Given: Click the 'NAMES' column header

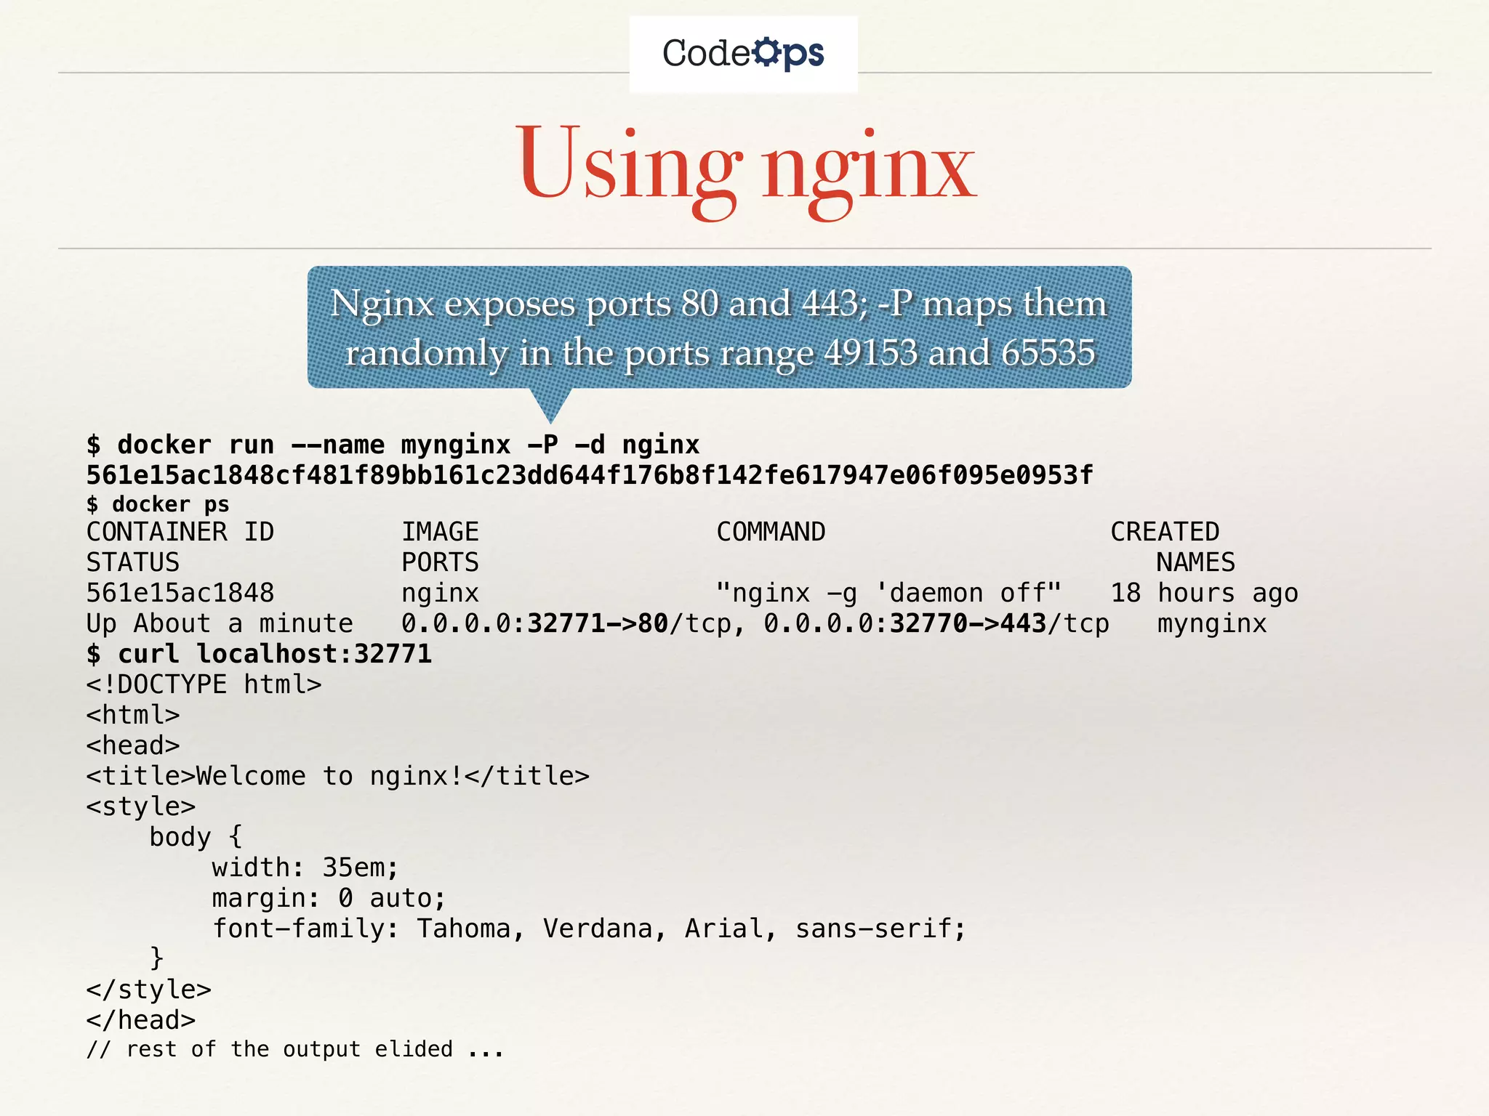Looking at the screenshot, I should (1196, 562).
